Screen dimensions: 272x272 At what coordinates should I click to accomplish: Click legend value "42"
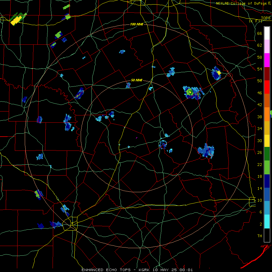[x=260, y=105]
